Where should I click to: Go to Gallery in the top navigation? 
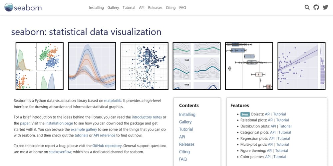tap(113, 8)
